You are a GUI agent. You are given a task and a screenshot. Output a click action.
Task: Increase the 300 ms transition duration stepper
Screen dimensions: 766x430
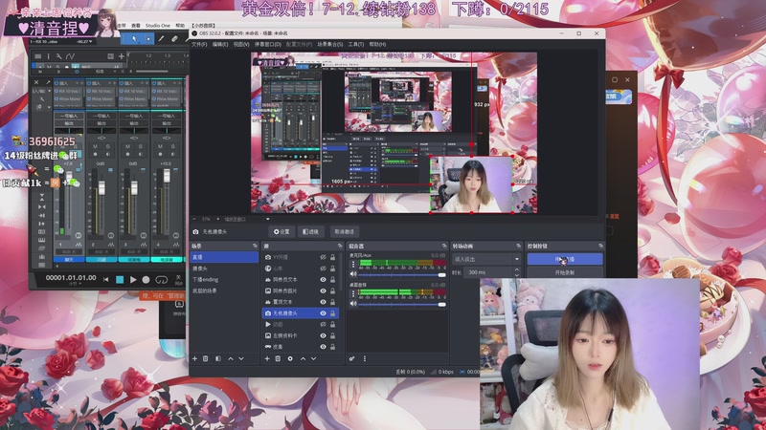[517, 269]
